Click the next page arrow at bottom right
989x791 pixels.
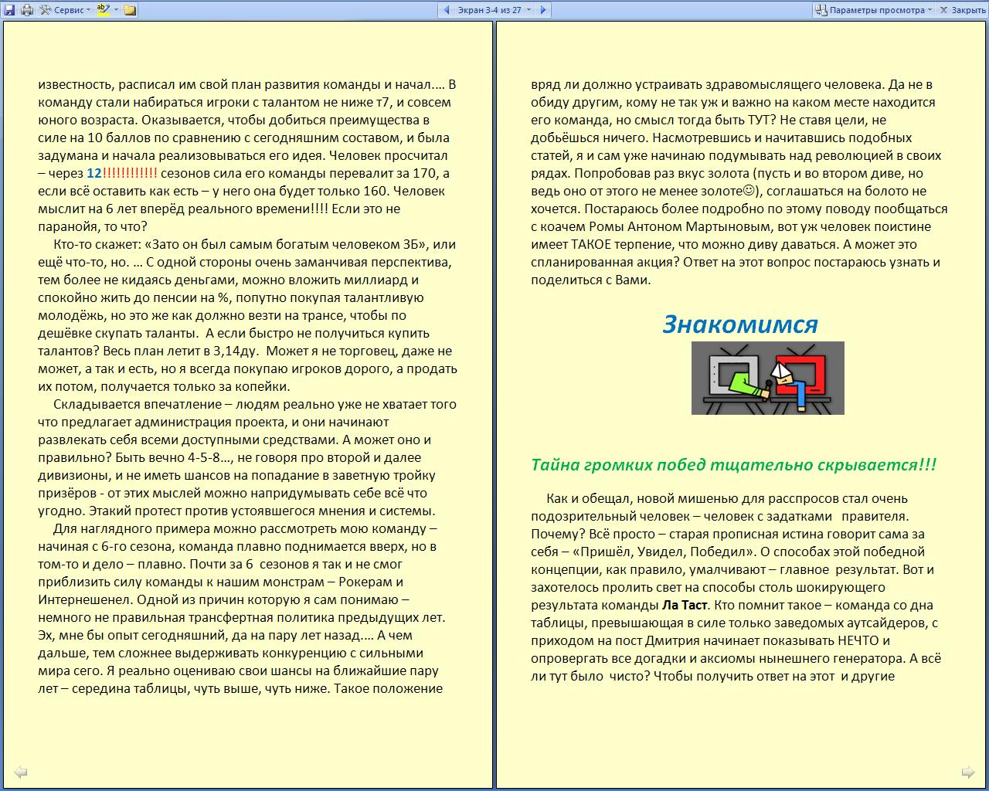[967, 772]
